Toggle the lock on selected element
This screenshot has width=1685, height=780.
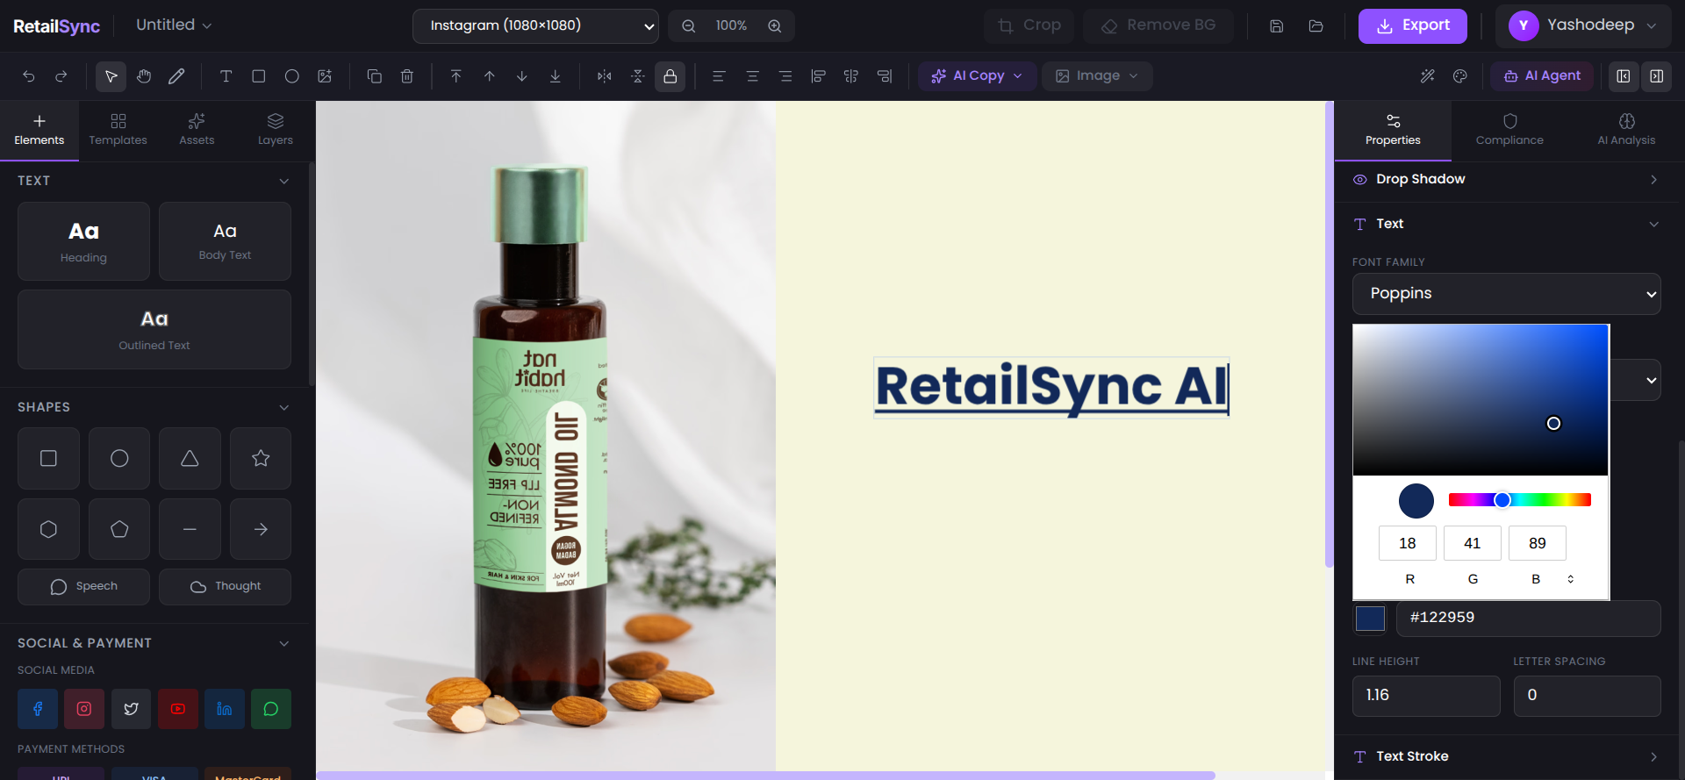point(670,76)
